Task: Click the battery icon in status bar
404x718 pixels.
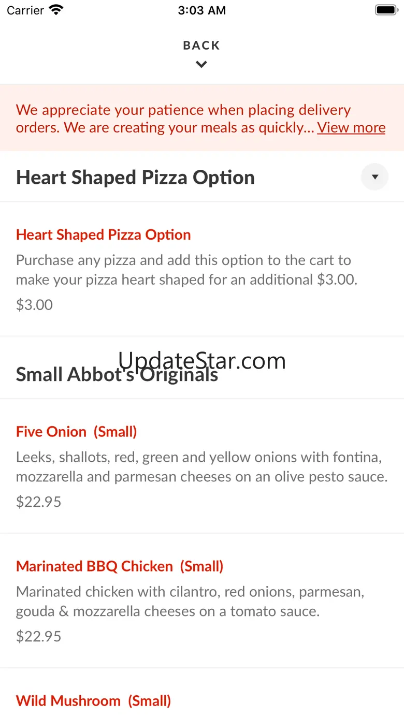Action: click(385, 10)
